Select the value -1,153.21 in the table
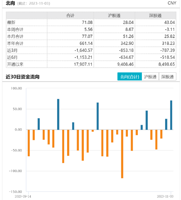181x200 pixels. [x=84, y=57]
